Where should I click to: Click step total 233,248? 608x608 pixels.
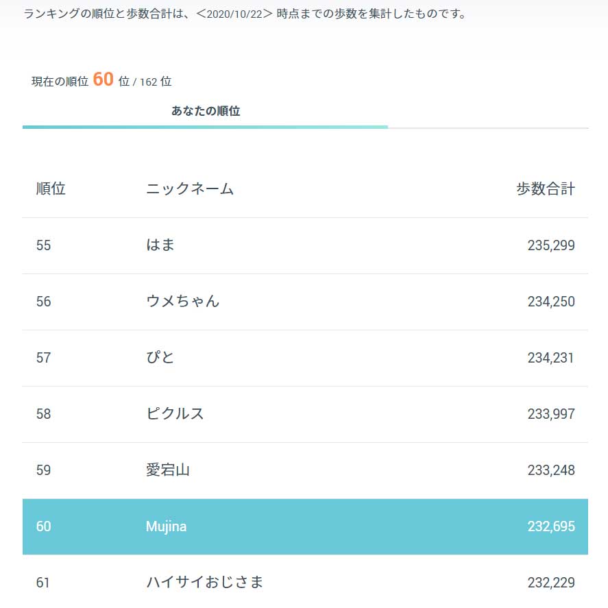[551, 470]
